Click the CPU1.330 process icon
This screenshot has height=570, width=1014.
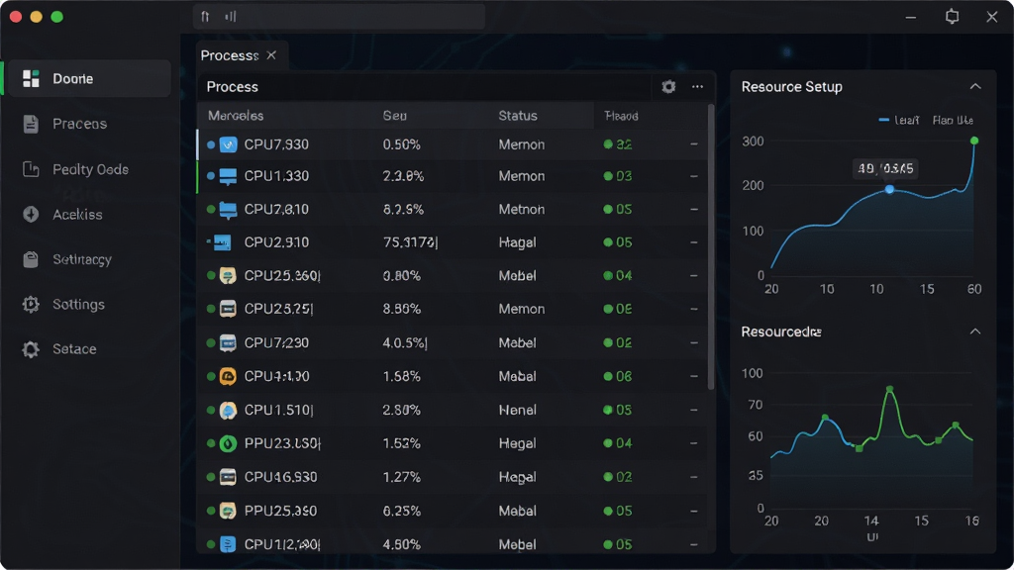pyautogui.click(x=229, y=176)
